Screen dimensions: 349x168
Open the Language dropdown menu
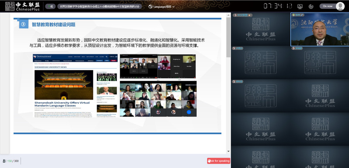[x=161, y=7]
